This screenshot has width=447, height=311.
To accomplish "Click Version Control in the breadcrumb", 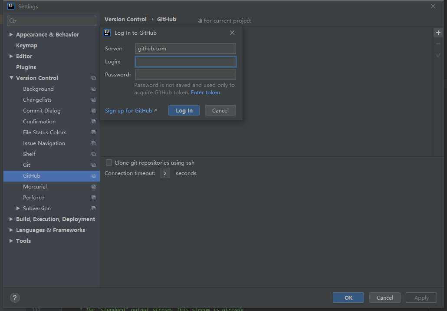I will coord(125,19).
